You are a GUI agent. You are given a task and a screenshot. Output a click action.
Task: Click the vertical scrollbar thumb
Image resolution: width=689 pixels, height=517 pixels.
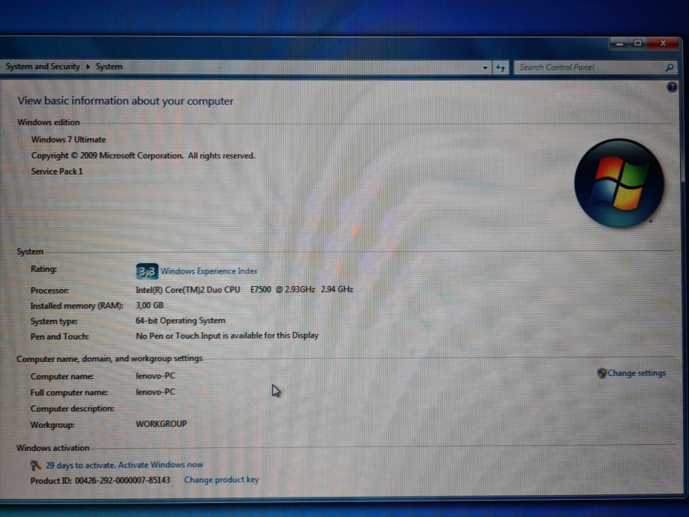coord(683,132)
